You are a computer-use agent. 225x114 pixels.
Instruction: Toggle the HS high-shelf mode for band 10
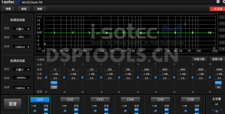218,87
